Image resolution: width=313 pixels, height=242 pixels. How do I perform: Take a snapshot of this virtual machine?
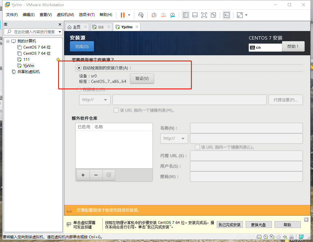(x=154, y=15)
